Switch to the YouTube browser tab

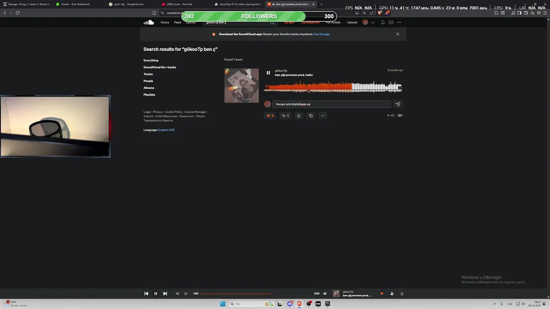tap(185, 4)
